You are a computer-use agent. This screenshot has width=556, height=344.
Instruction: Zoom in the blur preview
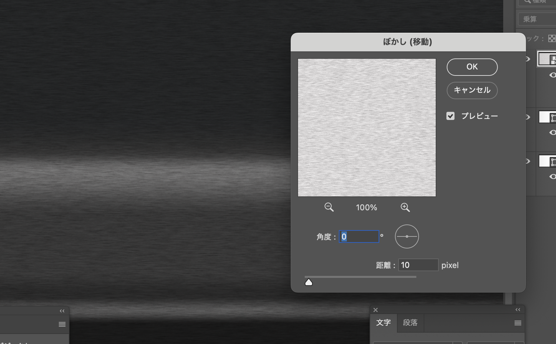click(x=405, y=207)
